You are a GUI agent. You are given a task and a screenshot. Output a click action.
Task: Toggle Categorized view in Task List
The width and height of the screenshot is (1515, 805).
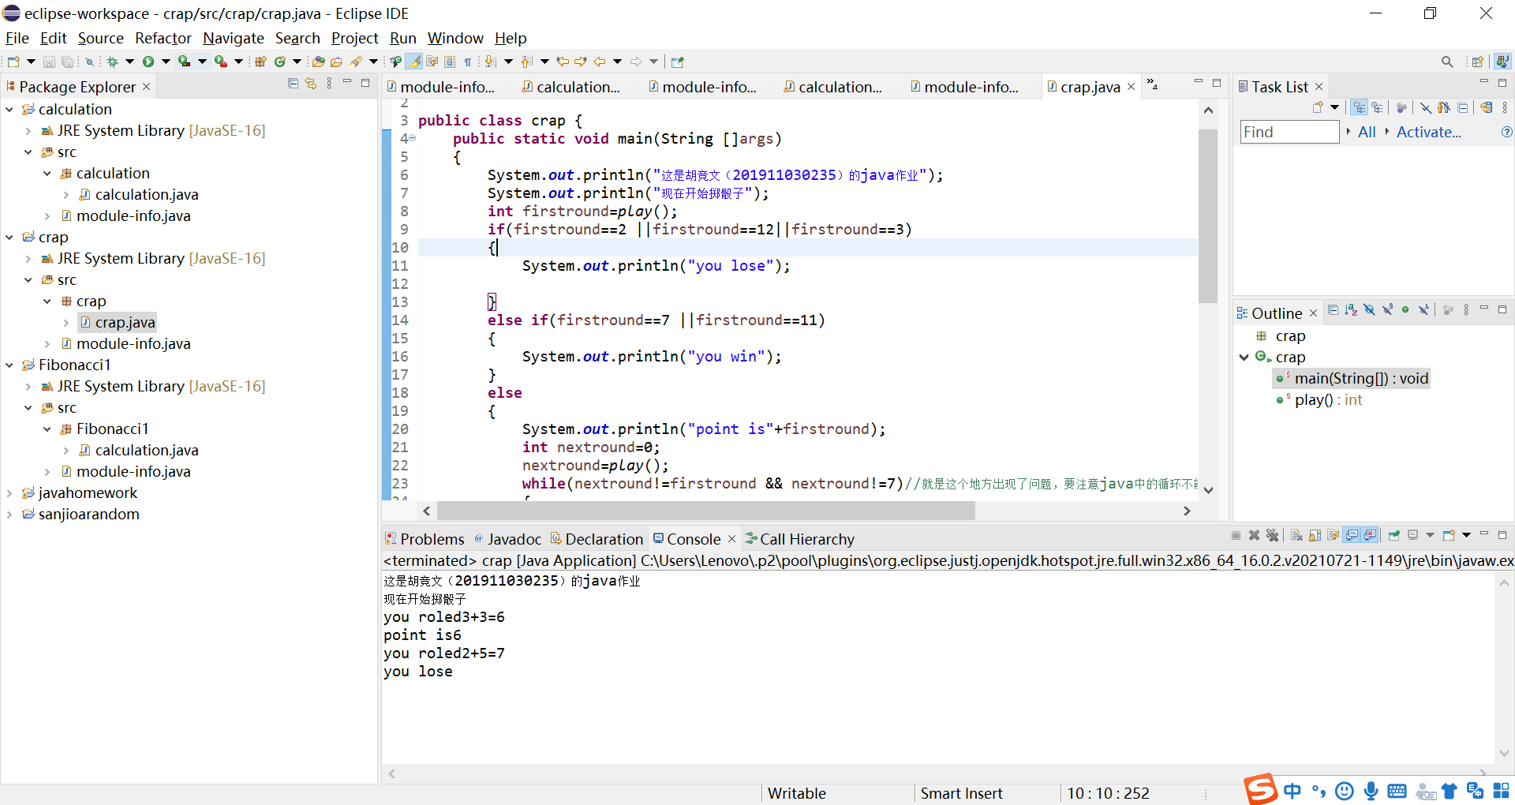pyautogui.click(x=1359, y=108)
